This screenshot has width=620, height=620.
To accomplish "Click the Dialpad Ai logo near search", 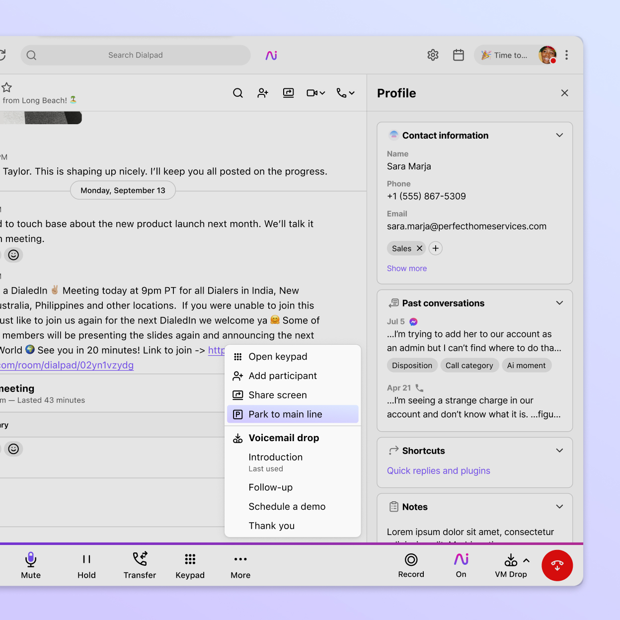I will [271, 55].
